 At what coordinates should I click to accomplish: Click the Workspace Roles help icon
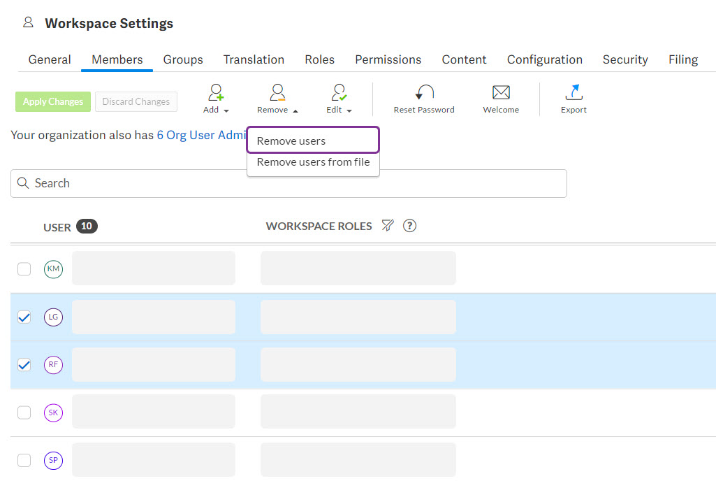pyautogui.click(x=409, y=225)
